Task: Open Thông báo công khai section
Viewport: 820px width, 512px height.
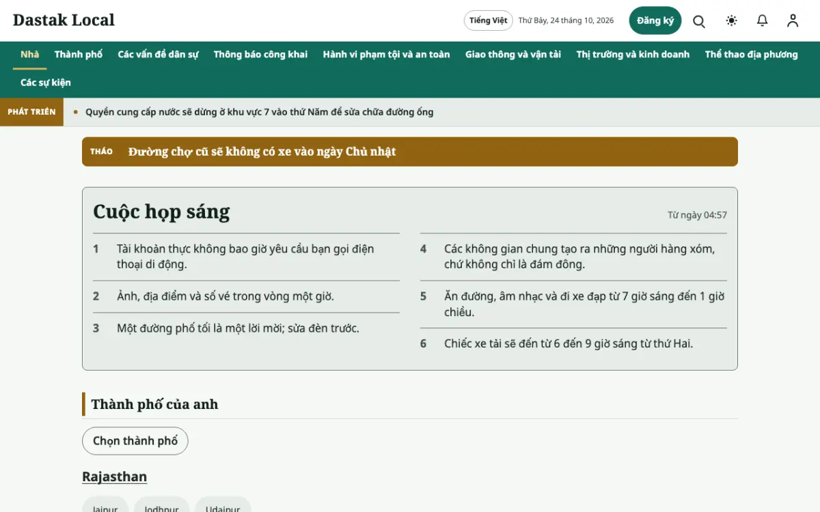Action: click(x=260, y=55)
